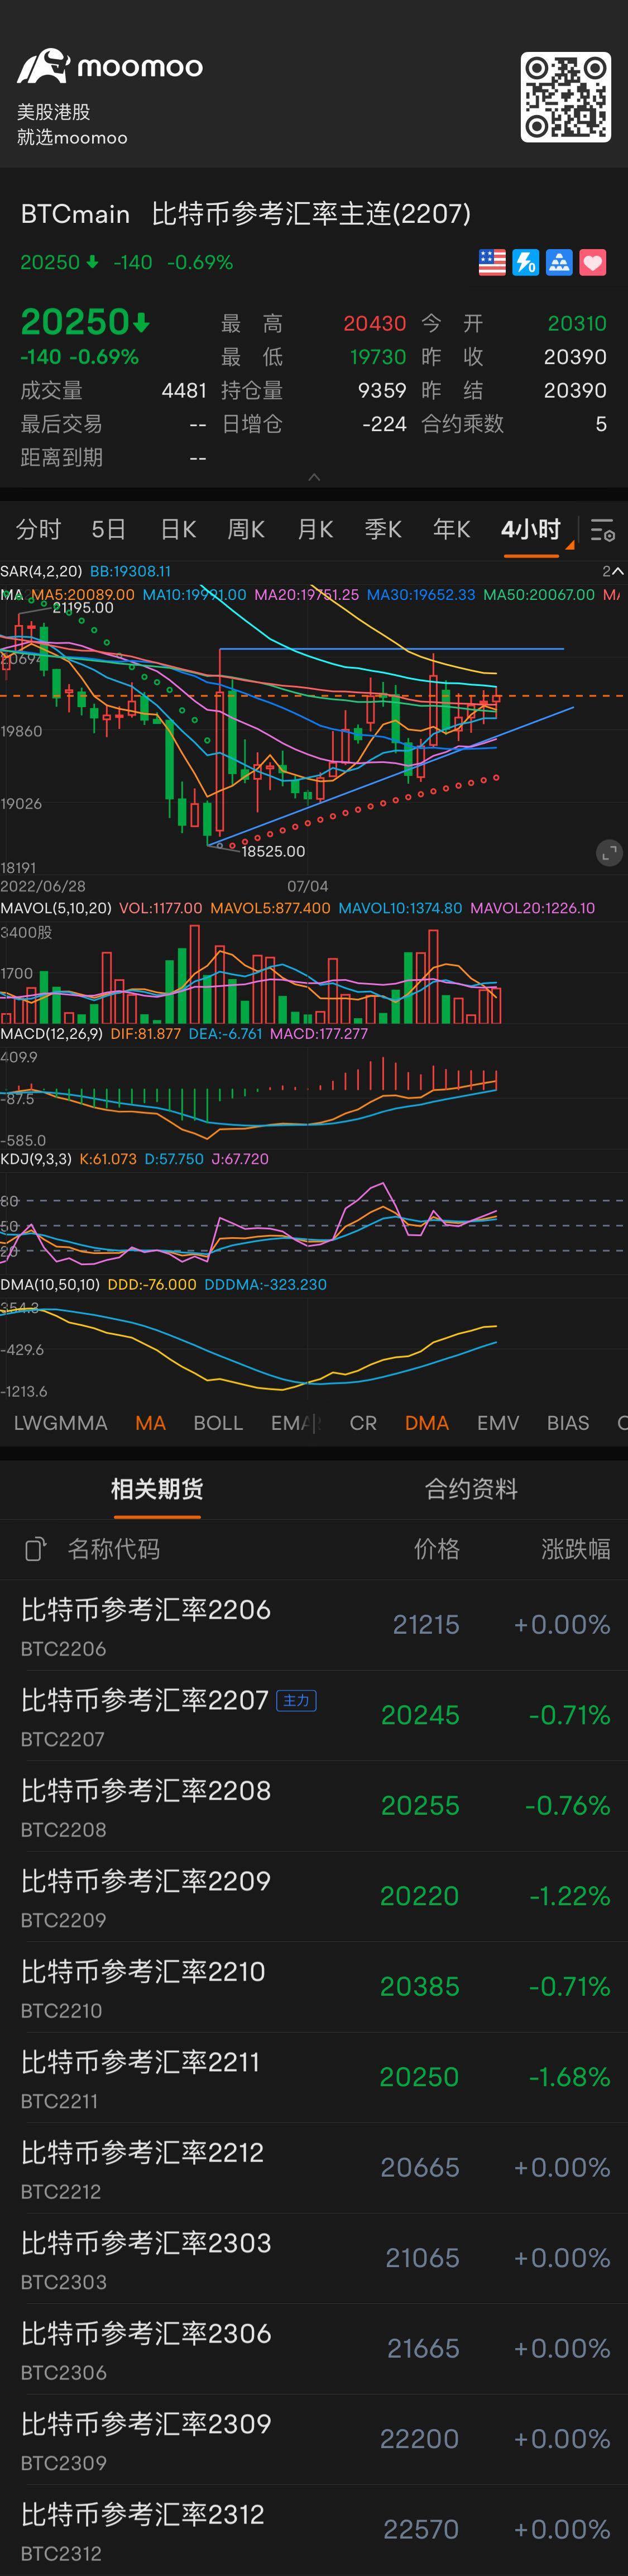Screen dimensions: 628x2576
Task: Tap the SAR(4,2,20) indicator label
Action: pos(41,571)
